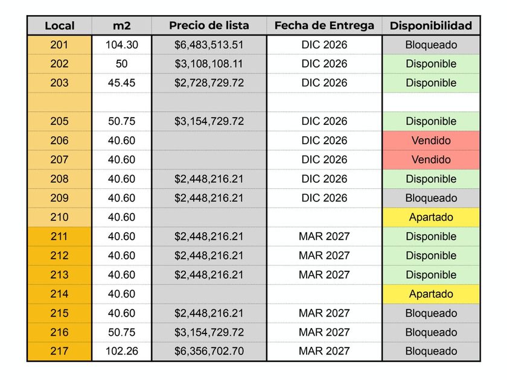
Task: Select local 217 cell
Action: (60, 352)
